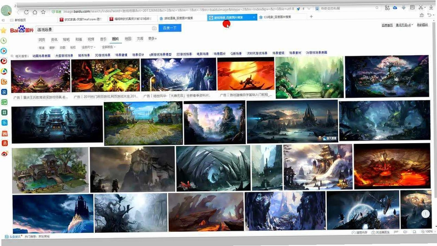Open the pink blossom tree island thumbnail
Viewport: 437px width, 246px height.
pyautogui.click(x=387, y=77)
